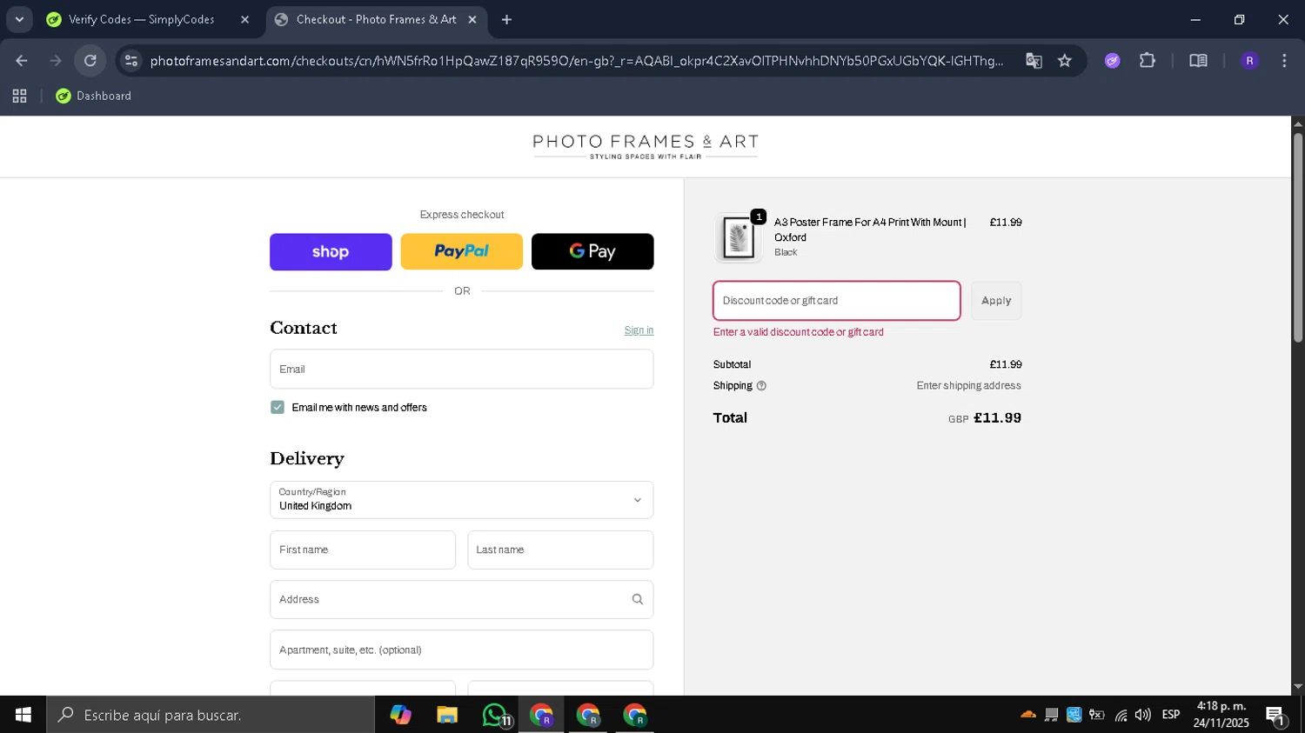The width and height of the screenshot is (1305, 733).
Task: Click the A3 Poster Frame product thumbnail
Action: 738,237
